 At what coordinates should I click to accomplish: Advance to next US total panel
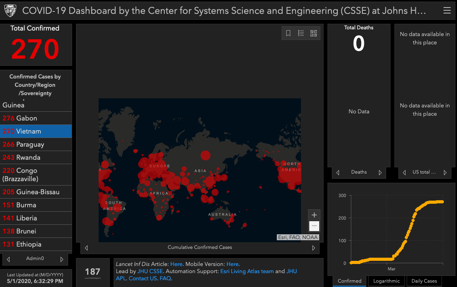tap(445, 172)
